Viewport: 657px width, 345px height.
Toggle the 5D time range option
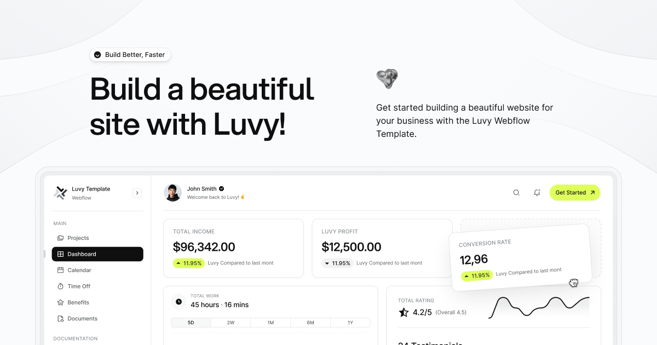191,323
